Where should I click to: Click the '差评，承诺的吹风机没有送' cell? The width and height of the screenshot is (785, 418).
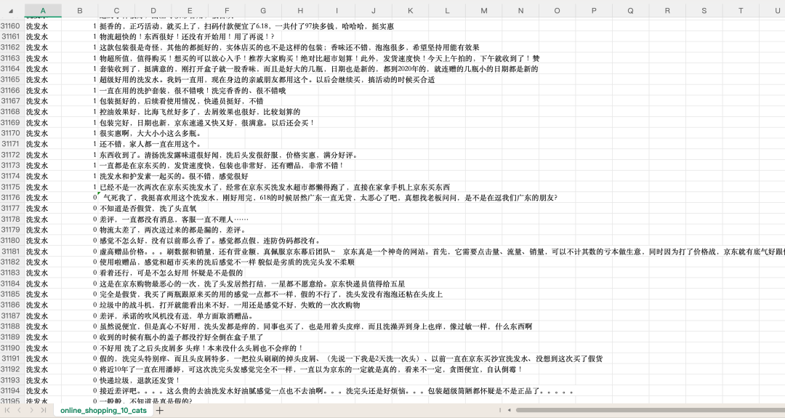click(x=176, y=316)
